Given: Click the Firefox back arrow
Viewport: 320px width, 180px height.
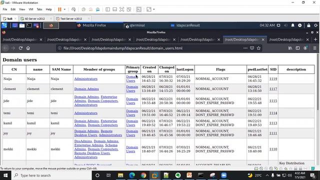Looking at the screenshot, I should click(5, 48).
